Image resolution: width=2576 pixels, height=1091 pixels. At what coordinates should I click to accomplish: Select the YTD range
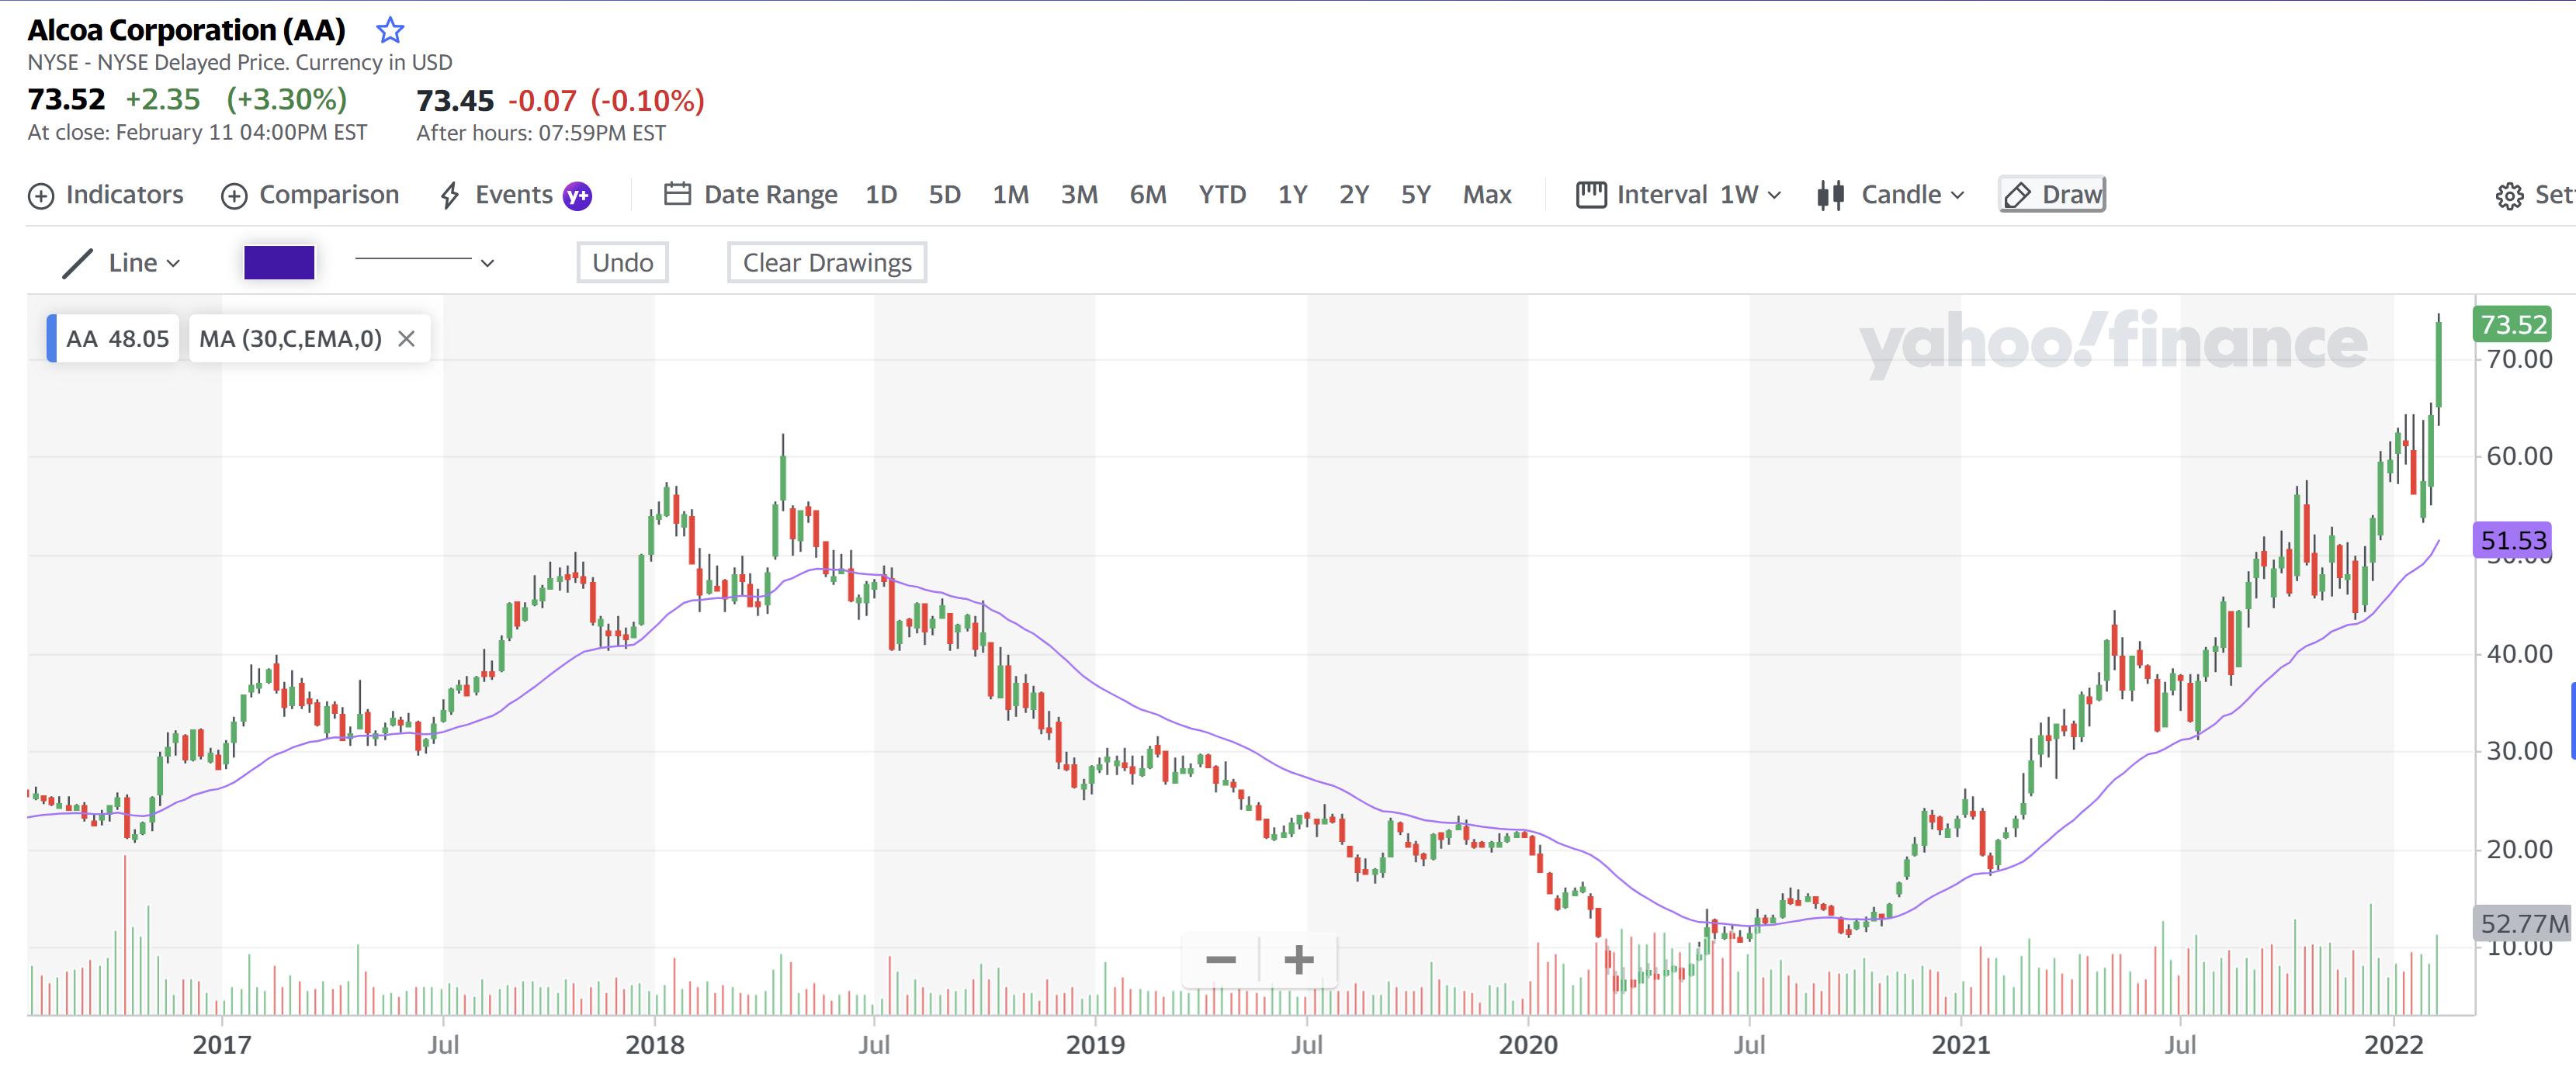click(x=1222, y=195)
